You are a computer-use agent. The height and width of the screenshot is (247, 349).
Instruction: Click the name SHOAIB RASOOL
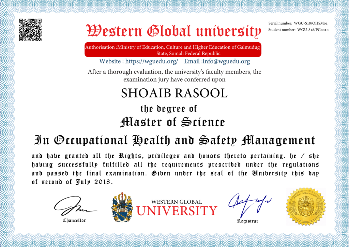click(x=174, y=93)
